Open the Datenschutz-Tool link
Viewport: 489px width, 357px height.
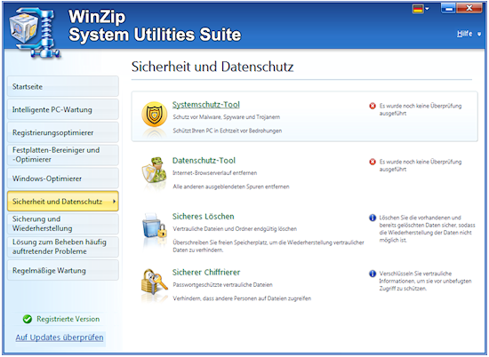pyautogui.click(x=204, y=161)
